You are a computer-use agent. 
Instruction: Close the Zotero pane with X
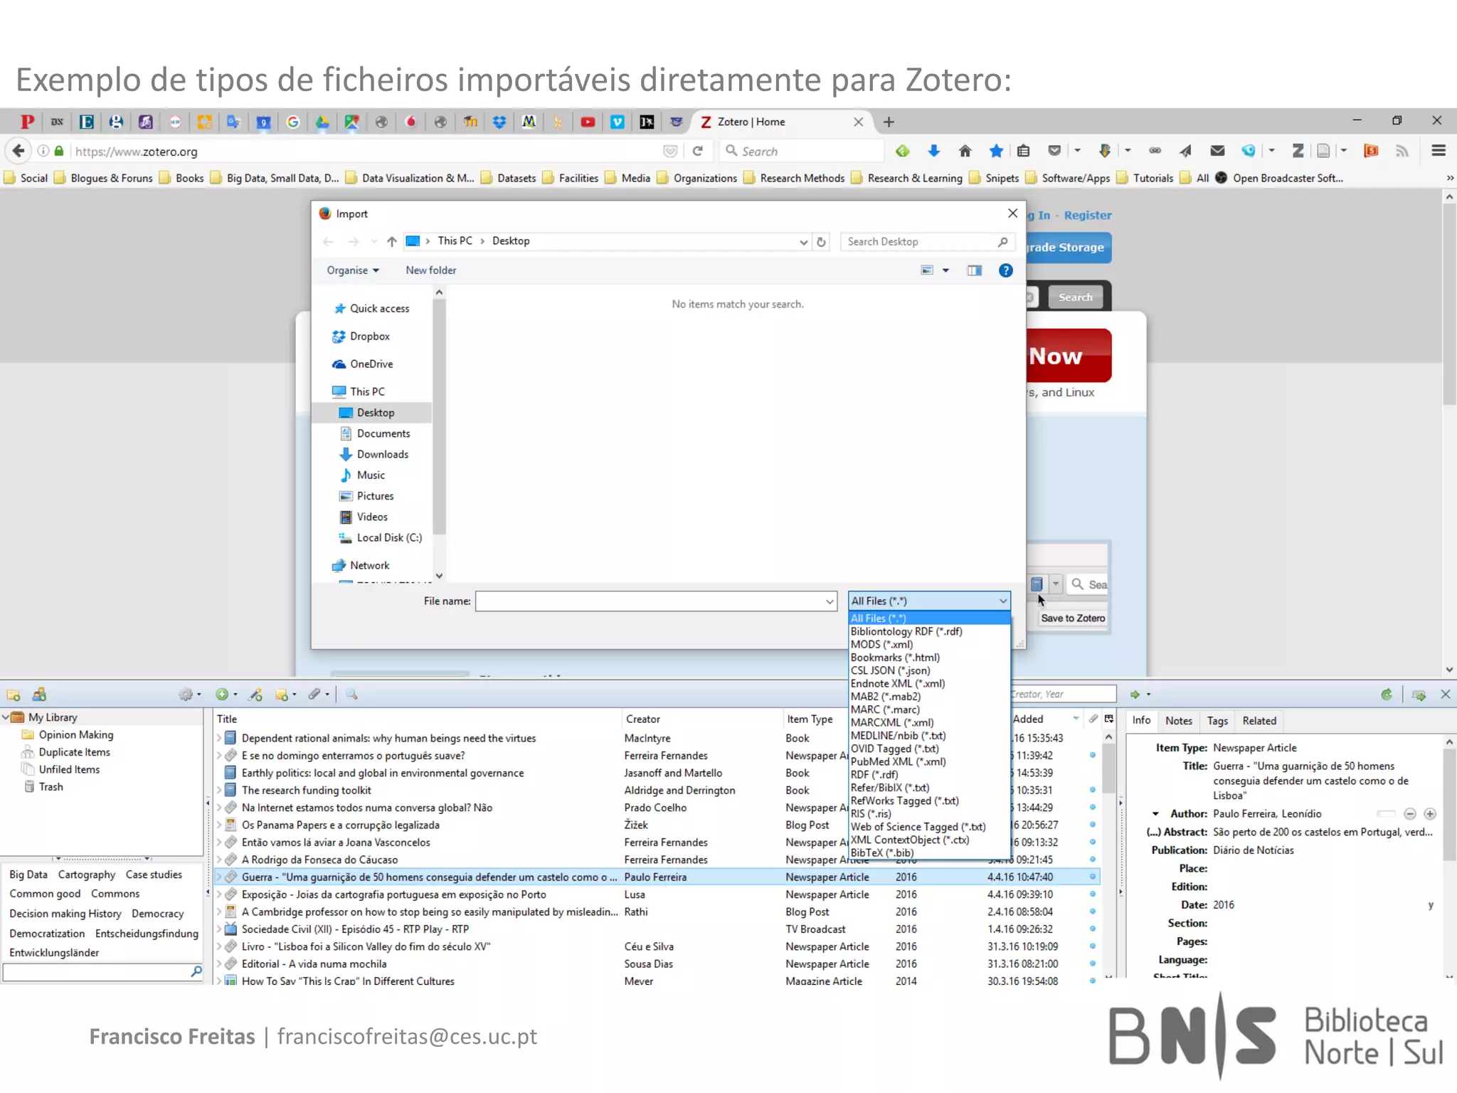(1445, 695)
